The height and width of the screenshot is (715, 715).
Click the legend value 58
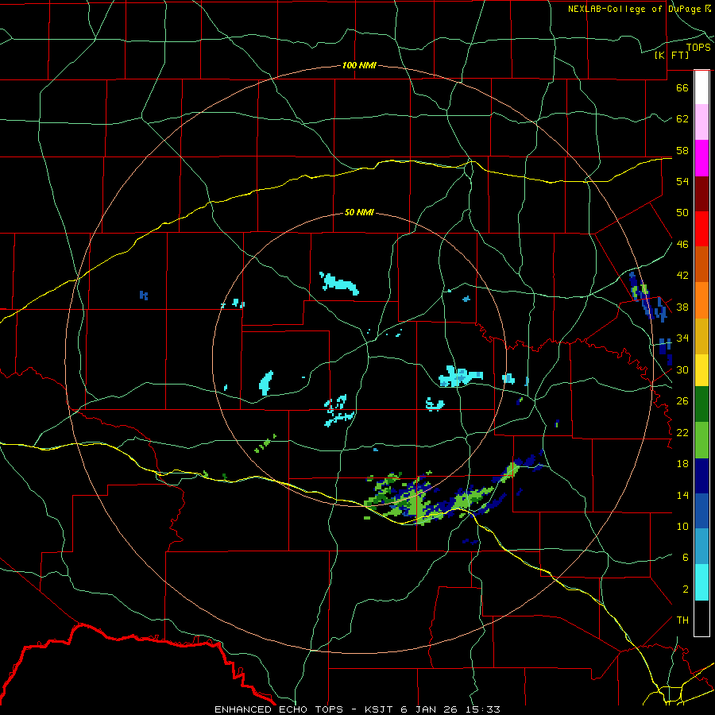[682, 150]
